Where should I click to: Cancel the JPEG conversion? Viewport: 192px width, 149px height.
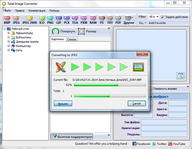[x=137, y=104]
